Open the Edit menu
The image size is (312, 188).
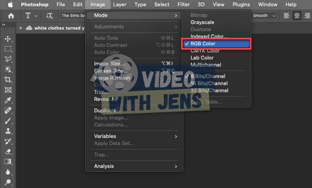pos(78,4)
